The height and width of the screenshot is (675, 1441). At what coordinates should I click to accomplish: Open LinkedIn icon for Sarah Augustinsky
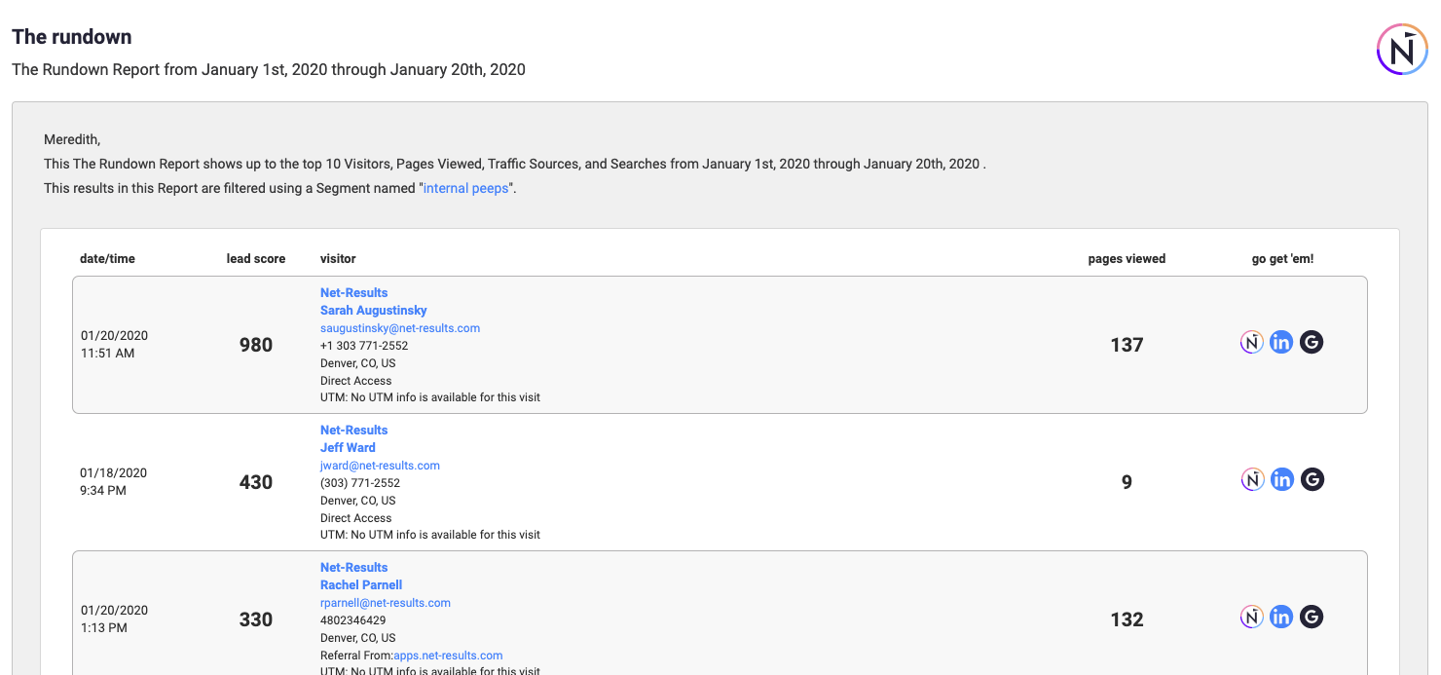[x=1281, y=342]
